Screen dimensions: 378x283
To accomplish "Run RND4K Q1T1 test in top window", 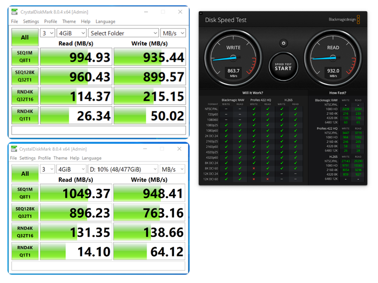I will tap(25, 115).
